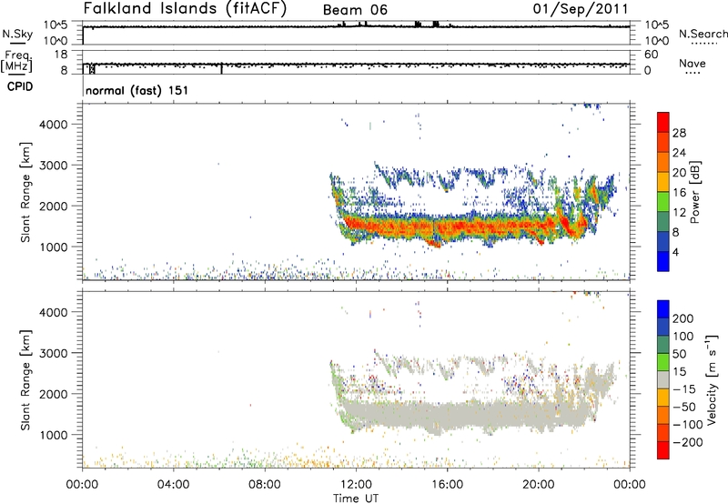Click the 'Power [dB]' colorbar label
This screenshot has width=728, height=504.
694,192
